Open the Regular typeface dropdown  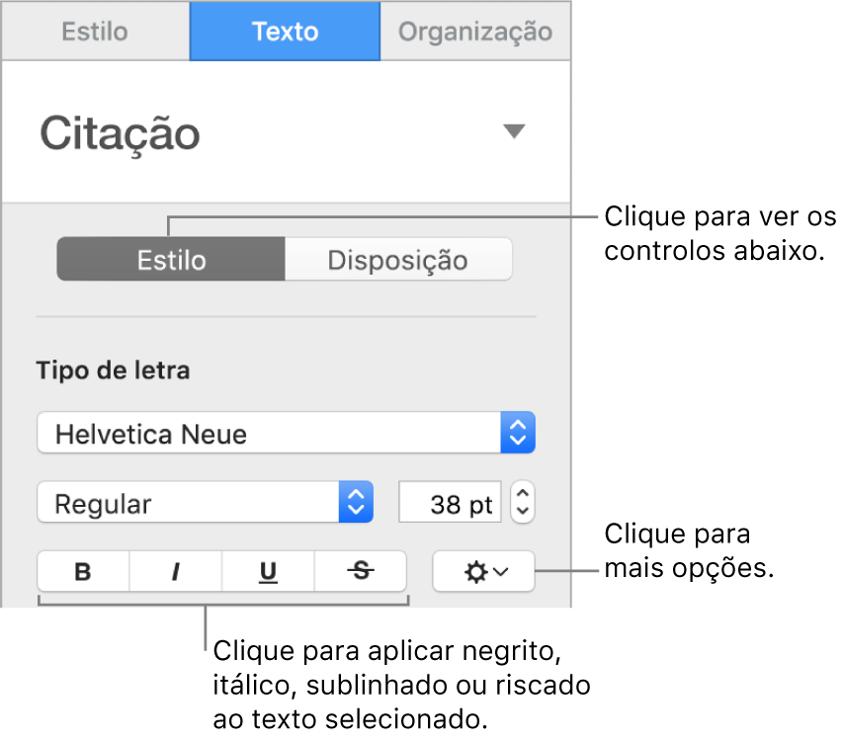(x=205, y=502)
